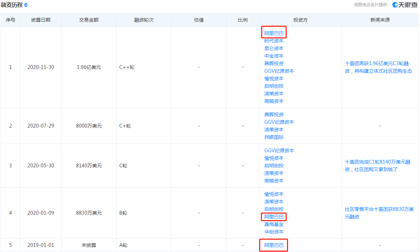Select the 未披露 amount cell
Image resolution: width=420 pixels, height=252 pixels.
coord(89,245)
